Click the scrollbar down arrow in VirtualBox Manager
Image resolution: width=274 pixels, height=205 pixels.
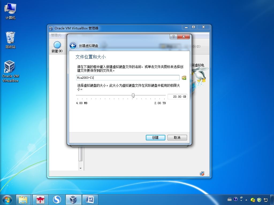click(81, 168)
